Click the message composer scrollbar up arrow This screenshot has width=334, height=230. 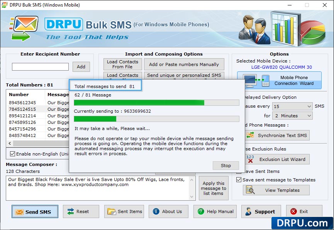(x=192, y=180)
